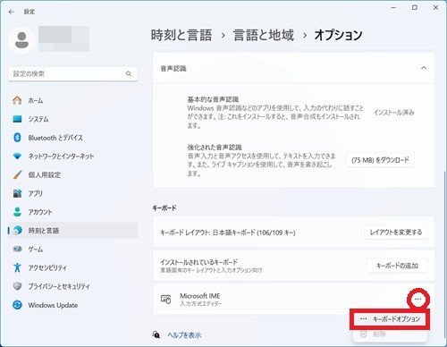Click the 設定の検索 search field
The height and width of the screenshot is (347, 447).
tap(72, 73)
